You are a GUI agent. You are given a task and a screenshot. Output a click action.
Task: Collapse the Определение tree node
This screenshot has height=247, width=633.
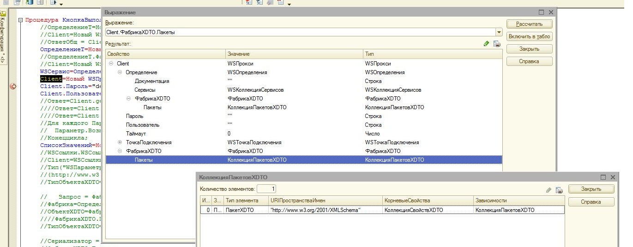coord(120,72)
